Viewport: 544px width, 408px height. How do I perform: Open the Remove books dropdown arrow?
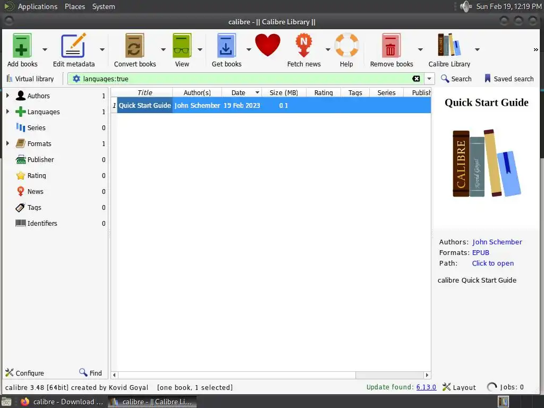click(x=420, y=49)
